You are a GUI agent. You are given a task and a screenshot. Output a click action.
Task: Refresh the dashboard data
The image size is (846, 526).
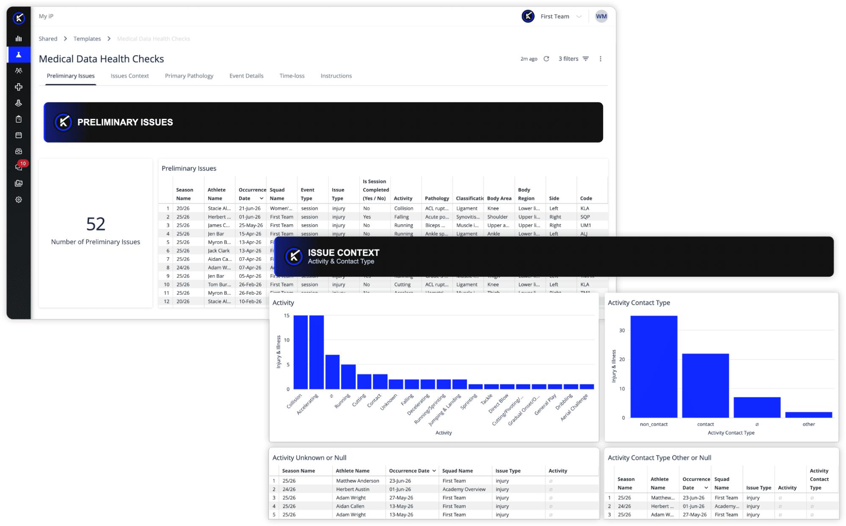(546, 59)
